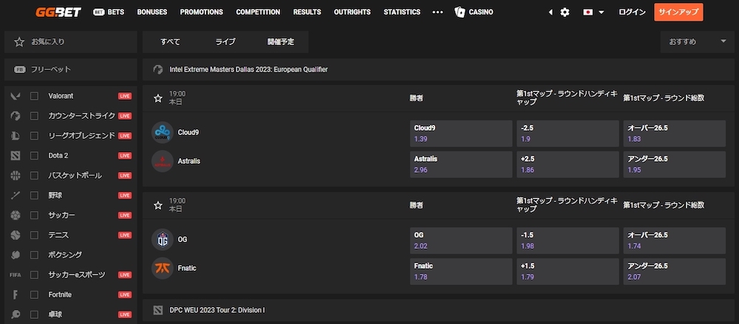Open the three-dots more menu
The image size is (739, 324).
tap(437, 13)
